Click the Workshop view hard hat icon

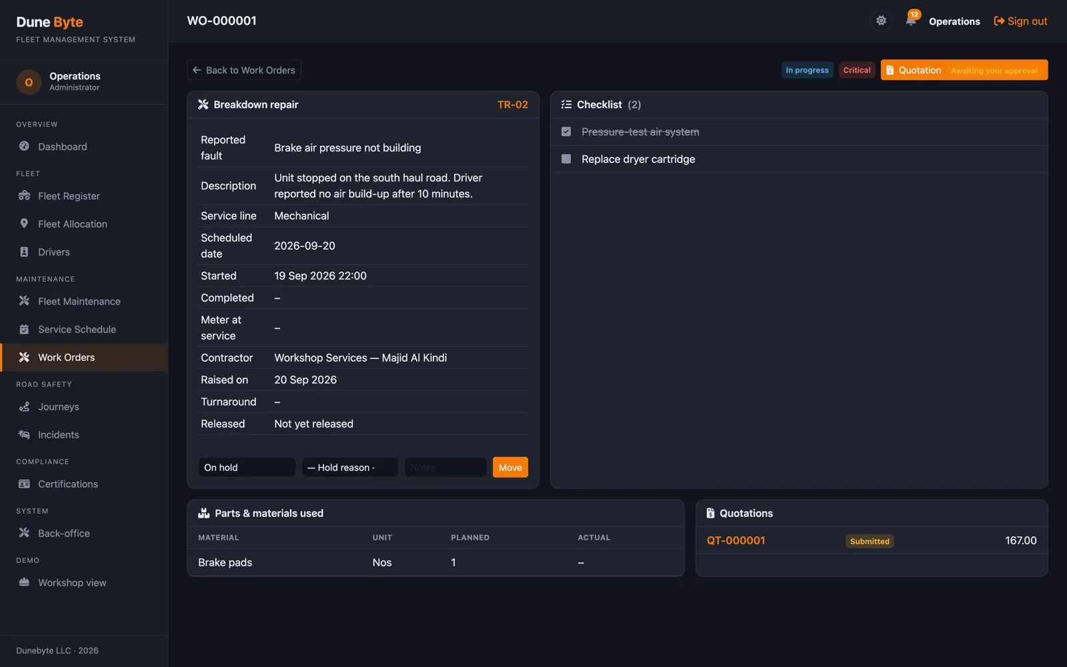(24, 582)
